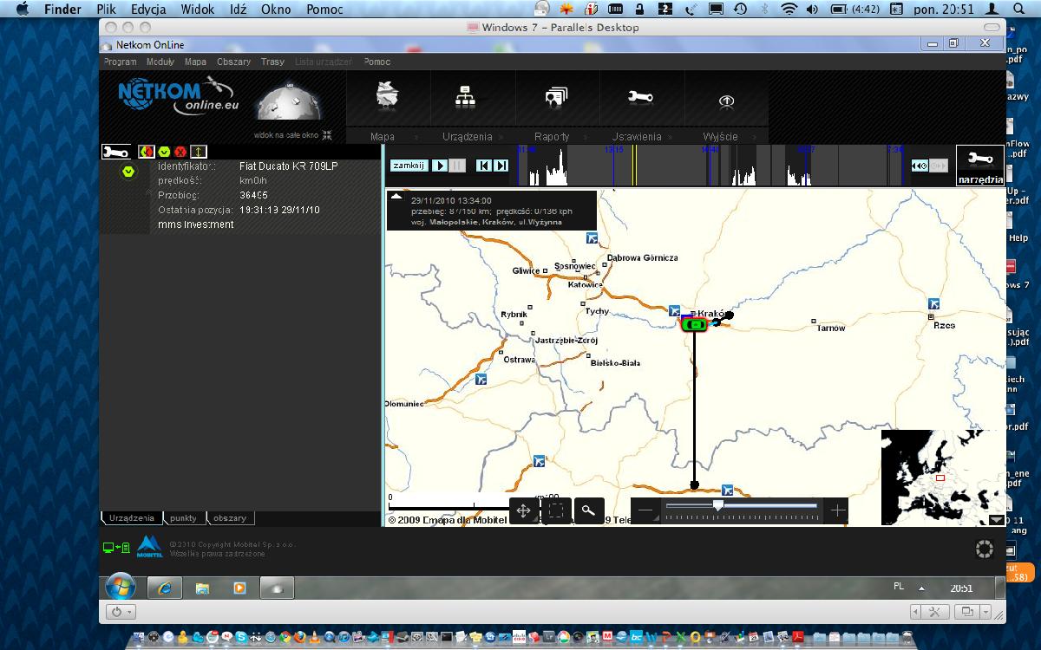This screenshot has height=650, width=1041.
Task: Open the narzędzia tools button
Action: pos(979,164)
